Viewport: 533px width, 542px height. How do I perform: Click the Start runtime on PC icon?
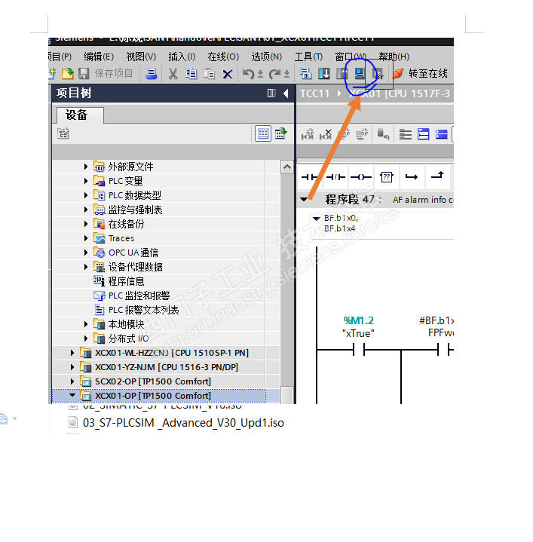coord(378,73)
